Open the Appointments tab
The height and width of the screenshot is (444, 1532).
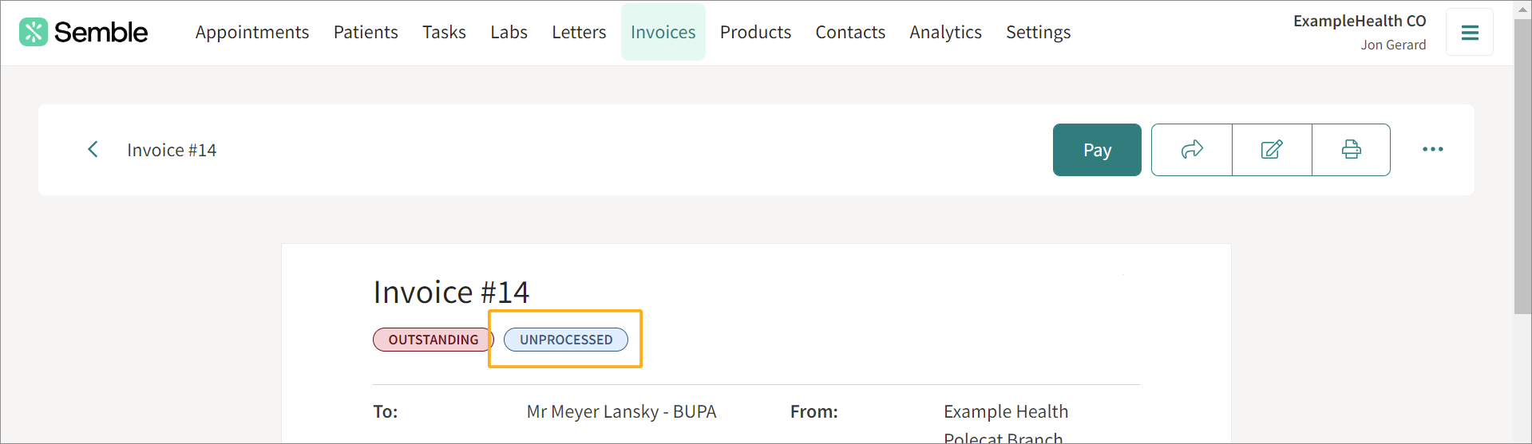click(252, 32)
